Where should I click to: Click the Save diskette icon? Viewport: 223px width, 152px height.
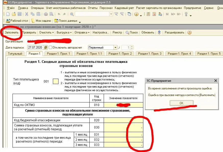[x=19, y=14]
